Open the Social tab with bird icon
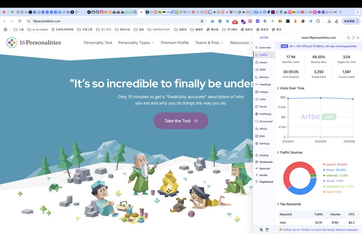Image resolution: width=362 pixels, height=234 pixels. point(261,107)
